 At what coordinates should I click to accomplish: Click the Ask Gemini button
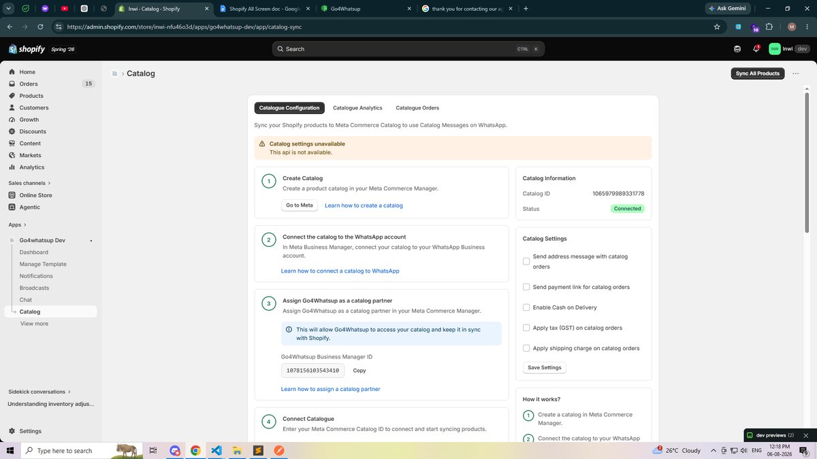(x=727, y=8)
